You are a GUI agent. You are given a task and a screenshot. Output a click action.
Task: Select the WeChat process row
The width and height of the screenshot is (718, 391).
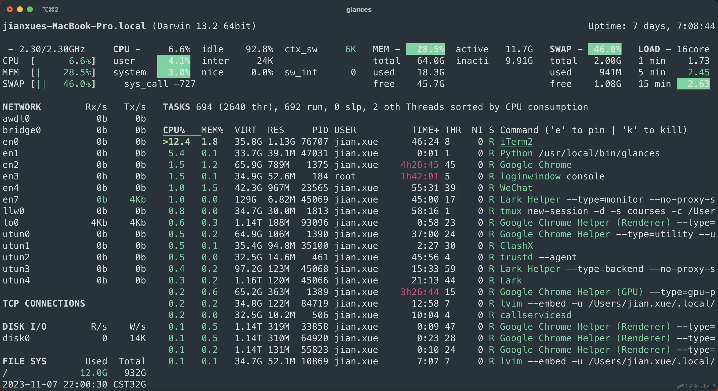516,188
